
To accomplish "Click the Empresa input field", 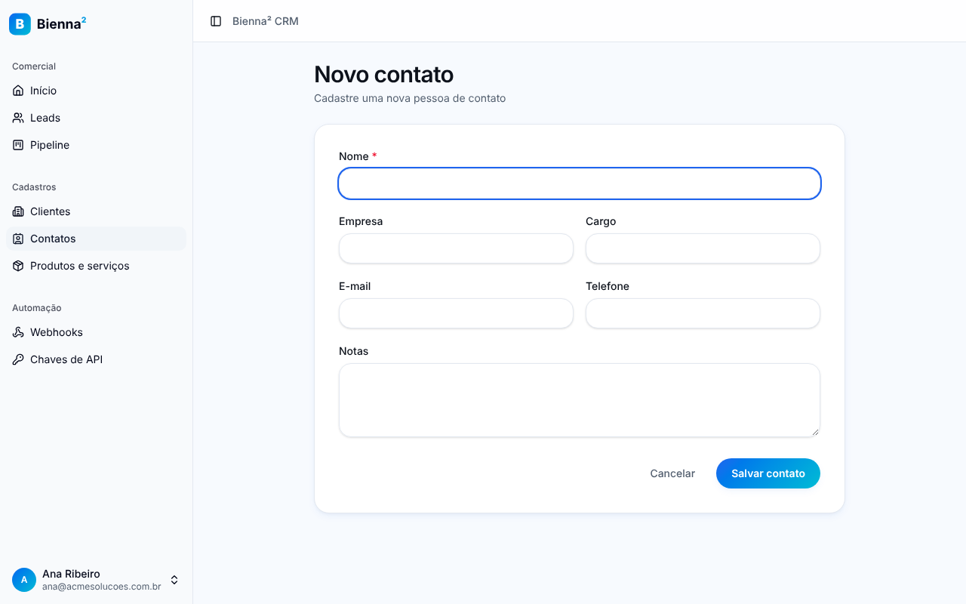I will (x=456, y=248).
